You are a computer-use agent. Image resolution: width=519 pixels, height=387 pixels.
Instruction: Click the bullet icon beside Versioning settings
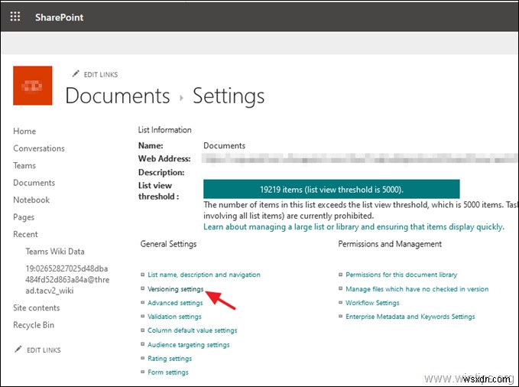[143, 288]
